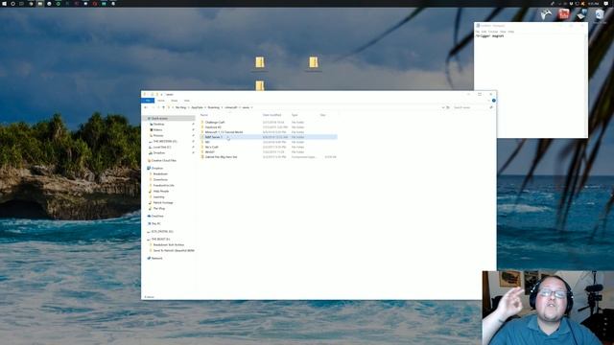
Task: Open pinned Dropbox under Quick access
Action: click(159, 153)
